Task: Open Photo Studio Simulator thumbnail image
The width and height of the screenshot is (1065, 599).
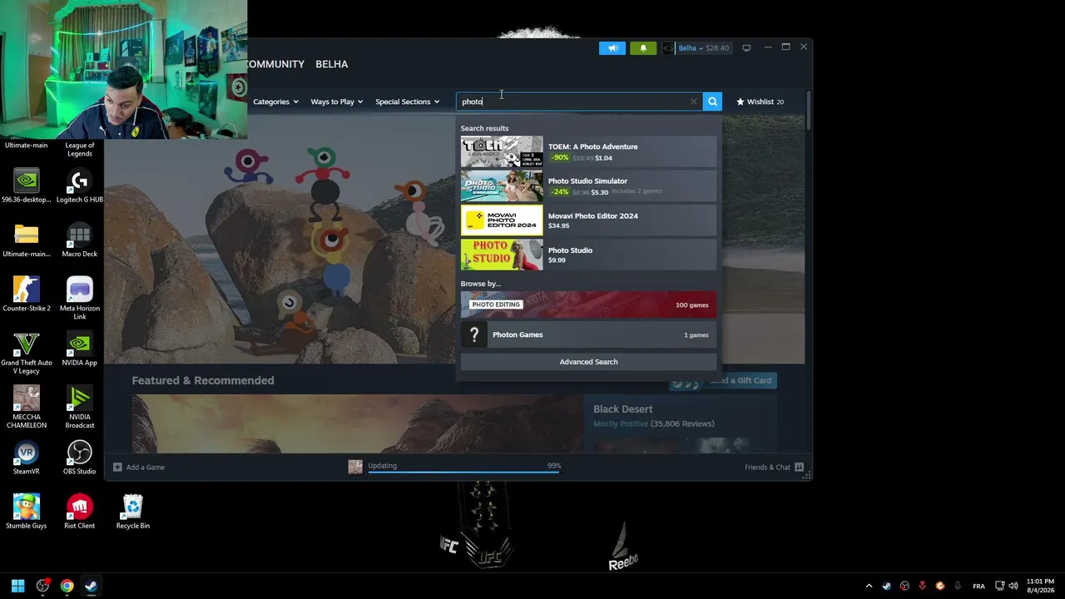Action: click(x=502, y=186)
